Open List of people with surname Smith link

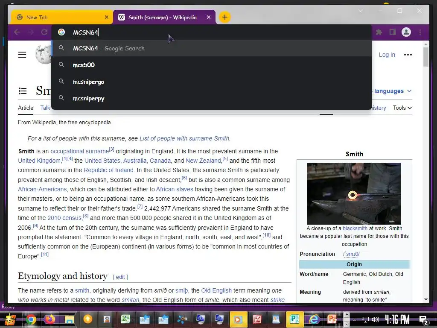(x=184, y=139)
